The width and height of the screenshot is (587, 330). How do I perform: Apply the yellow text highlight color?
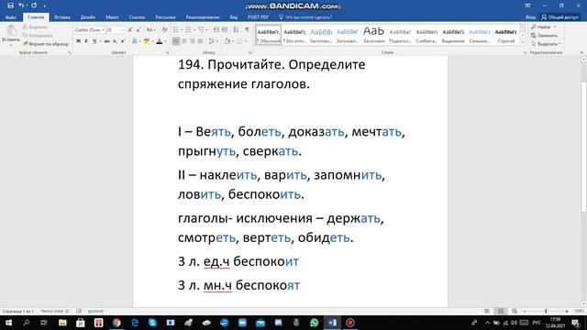[x=147, y=41]
